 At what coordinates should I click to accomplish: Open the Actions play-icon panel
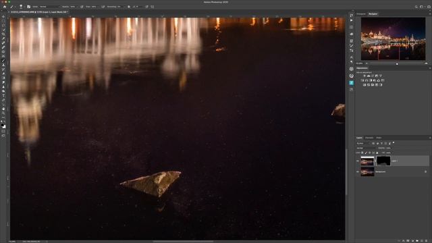click(x=352, y=20)
